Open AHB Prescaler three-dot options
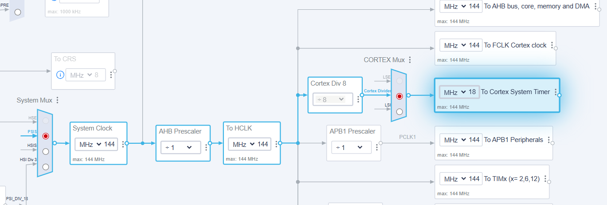607x205 pixels. [206, 147]
